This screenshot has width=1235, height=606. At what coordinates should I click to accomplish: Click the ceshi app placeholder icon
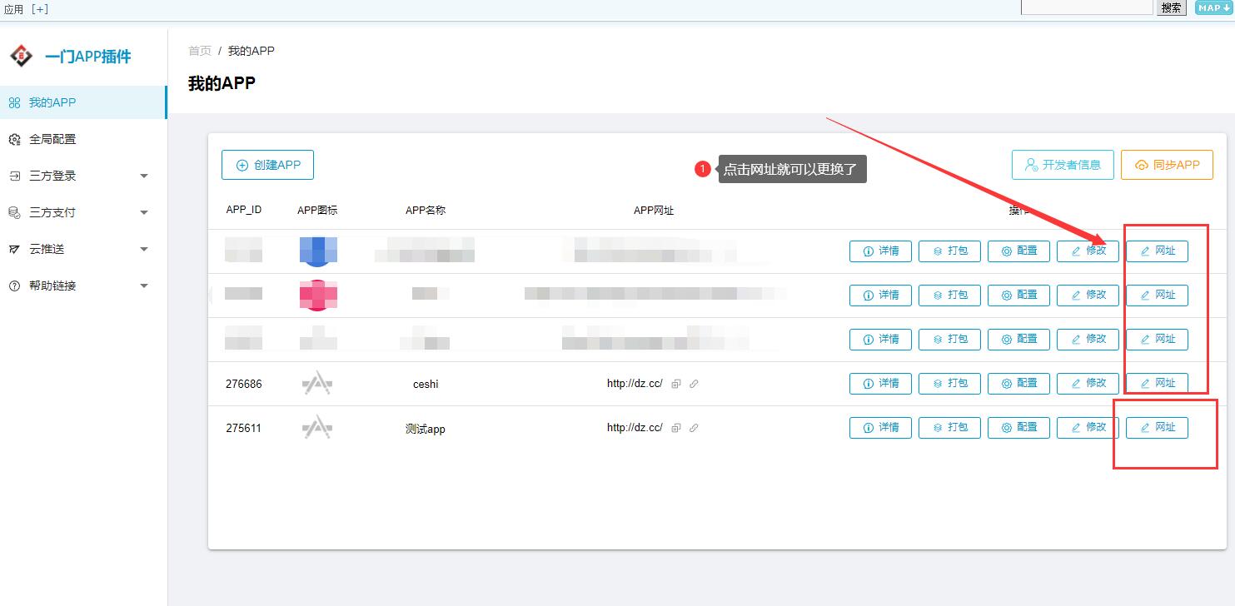(317, 384)
